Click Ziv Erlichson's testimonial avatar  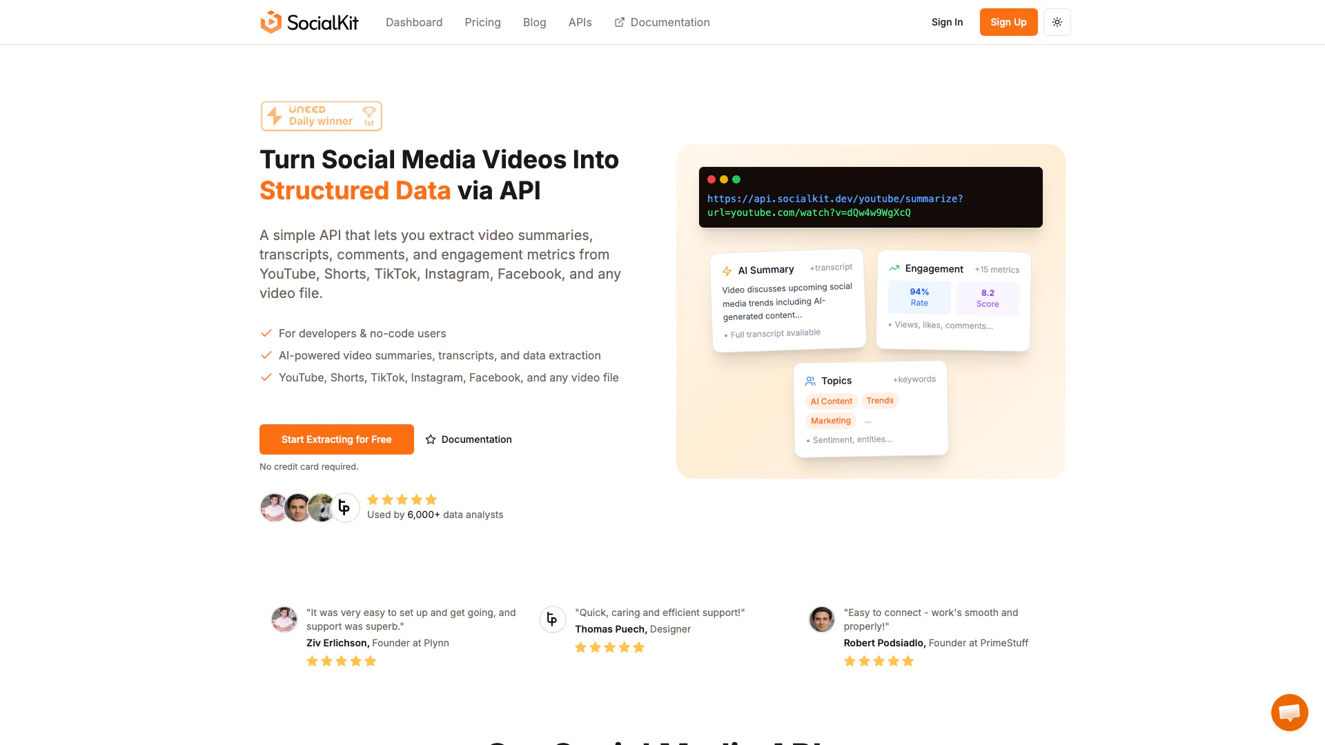tap(284, 619)
